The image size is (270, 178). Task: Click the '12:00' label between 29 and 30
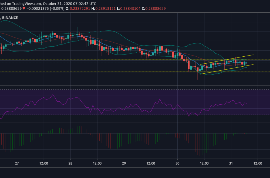click(151, 163)
